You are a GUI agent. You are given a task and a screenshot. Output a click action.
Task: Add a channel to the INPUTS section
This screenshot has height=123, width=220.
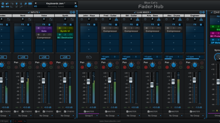(74, 12)
